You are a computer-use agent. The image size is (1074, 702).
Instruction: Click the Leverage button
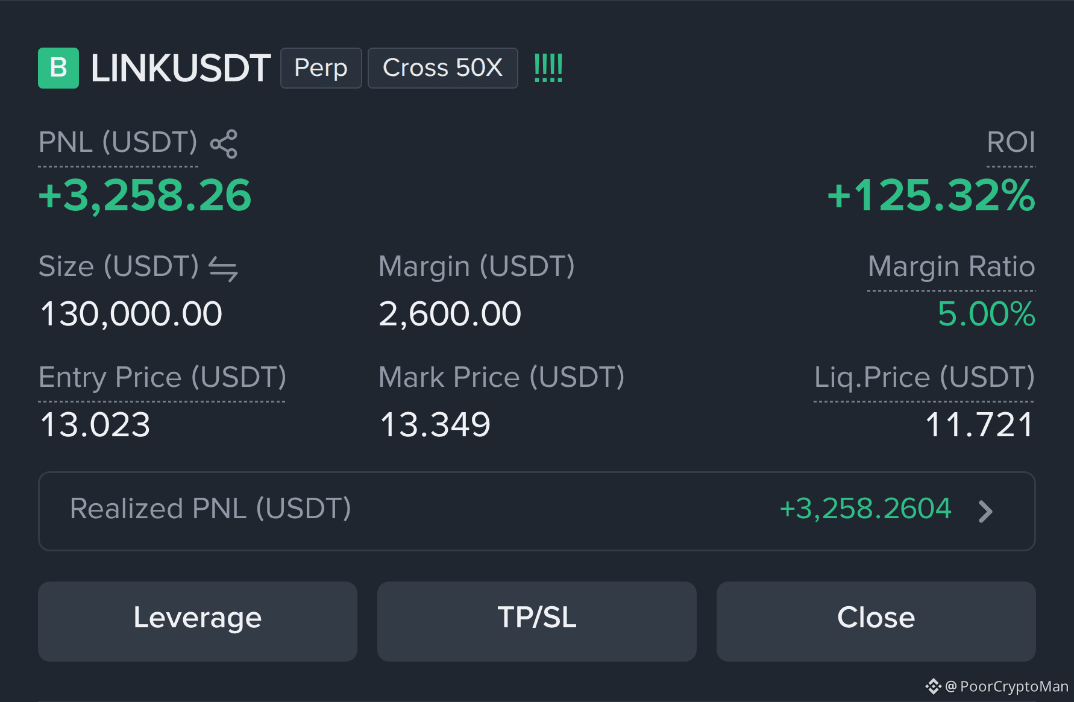pos(198,621)
